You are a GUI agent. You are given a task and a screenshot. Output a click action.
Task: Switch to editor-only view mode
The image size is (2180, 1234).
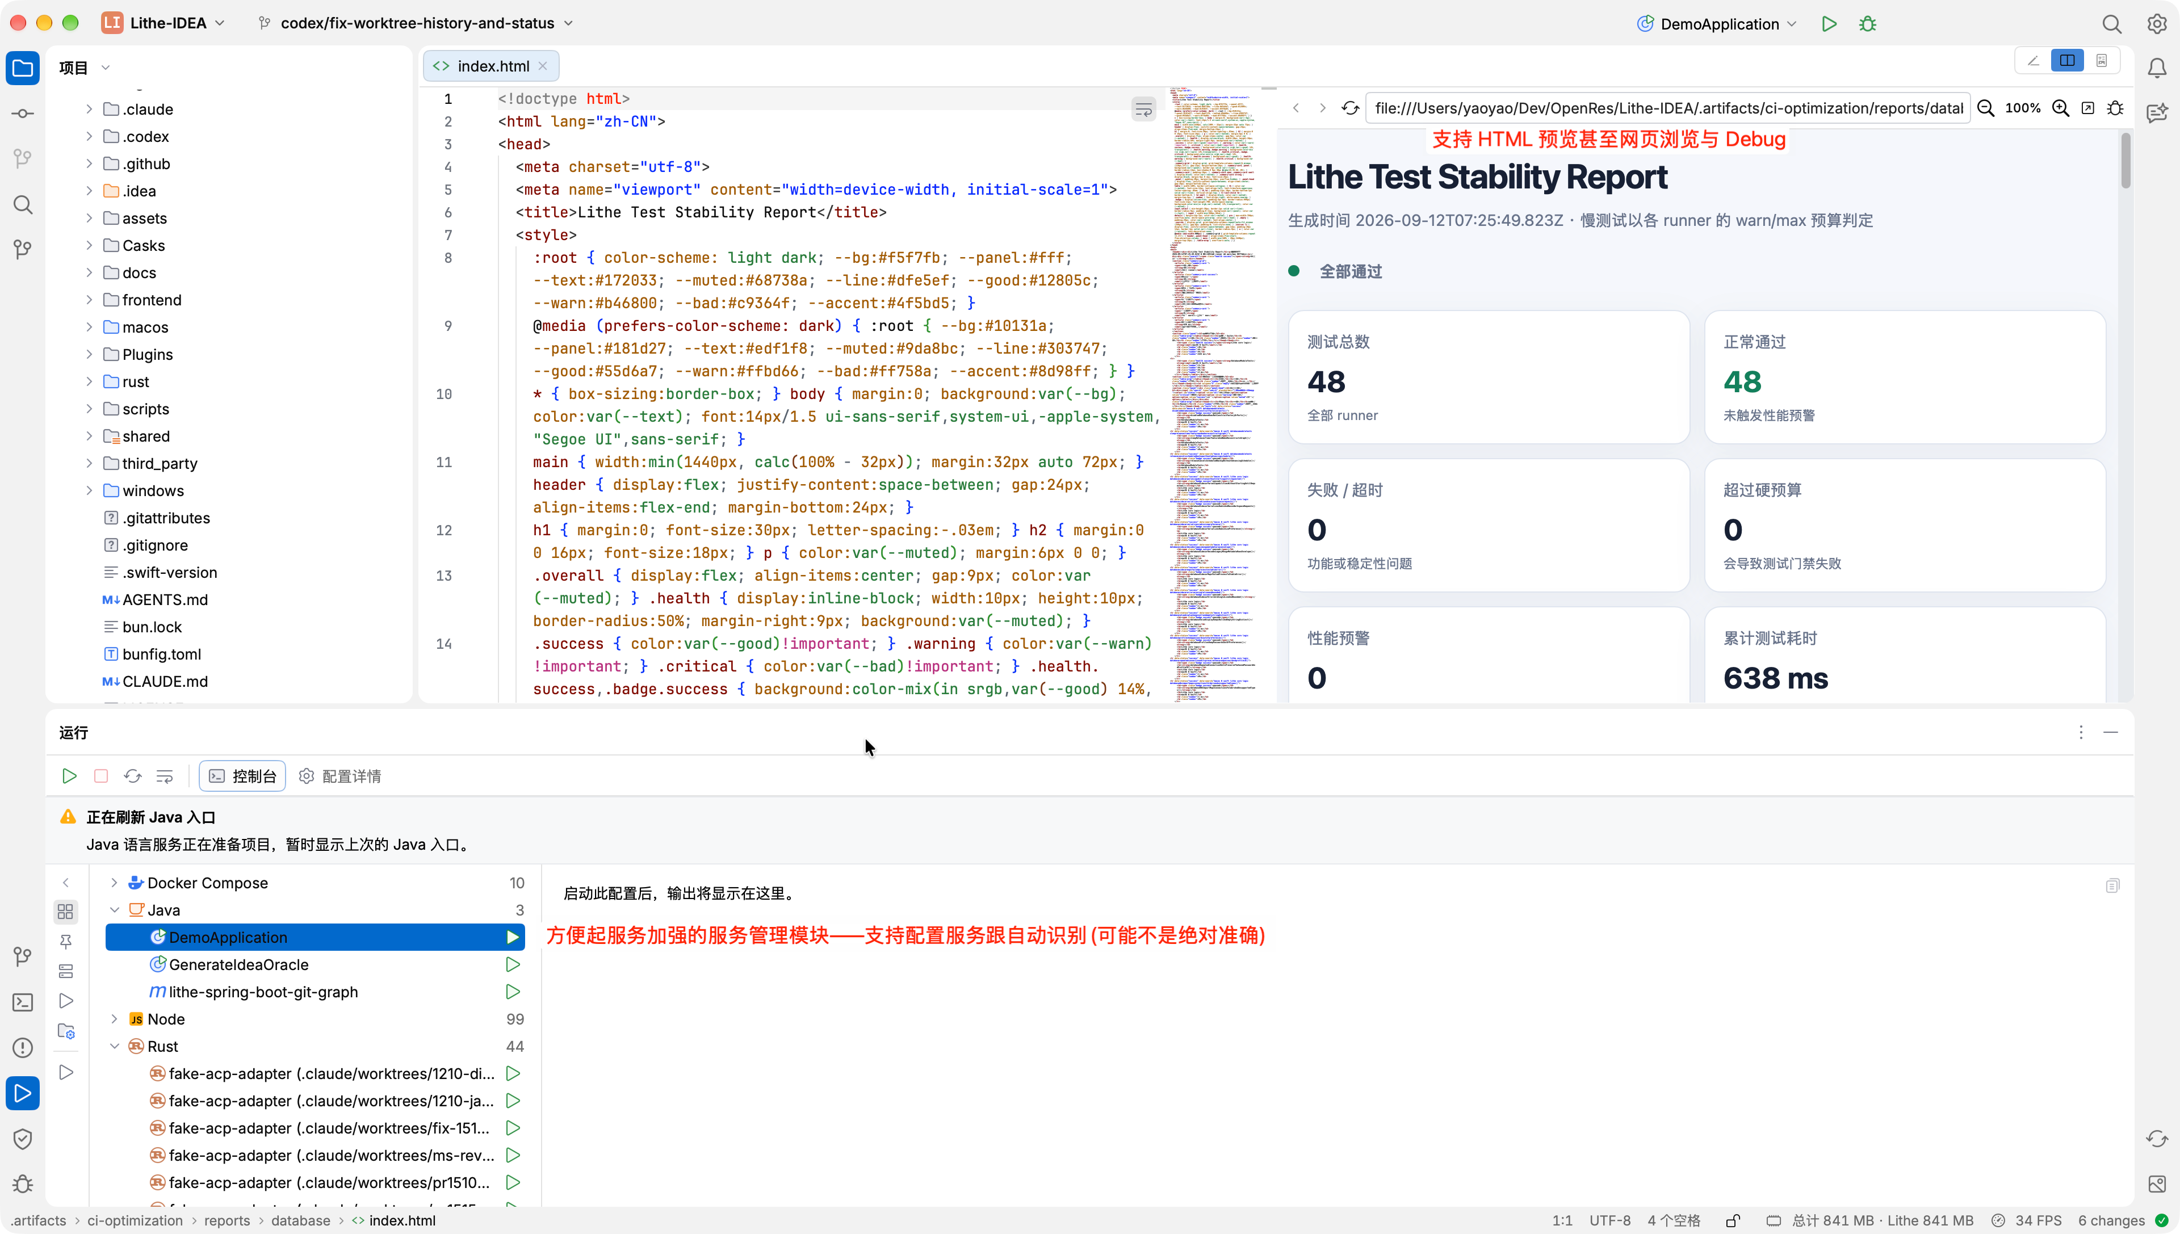pyautogui.click(x=2034, y=60)
